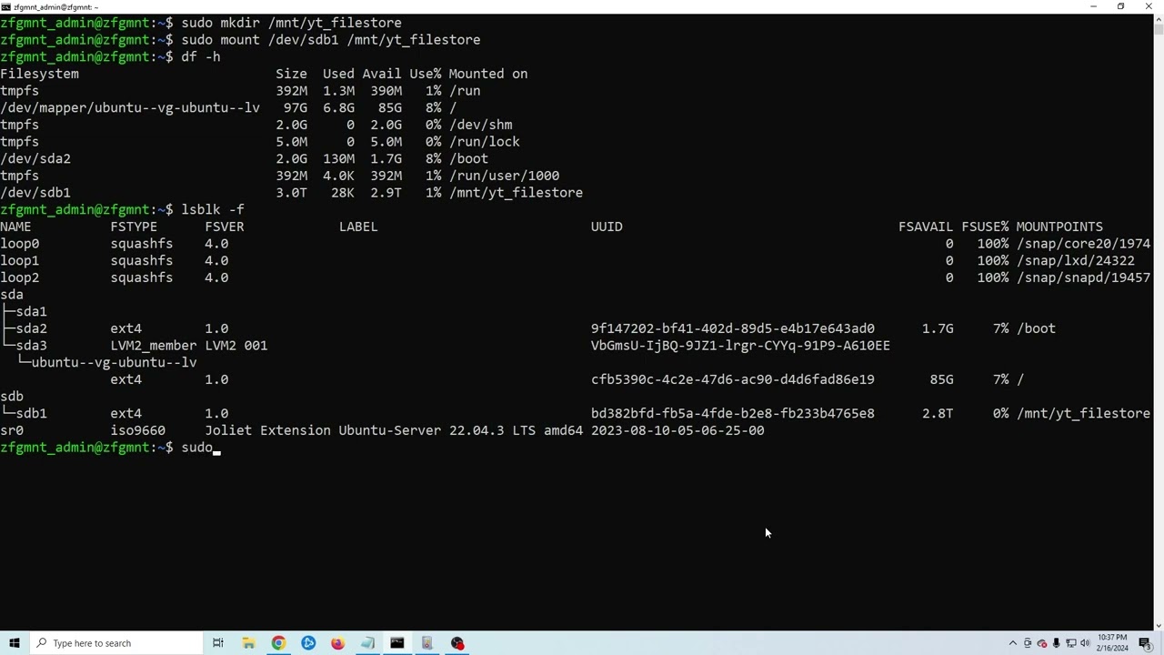Click the 'sudo mkdir /mnt/yt_filestore' command text

point(291,23)
